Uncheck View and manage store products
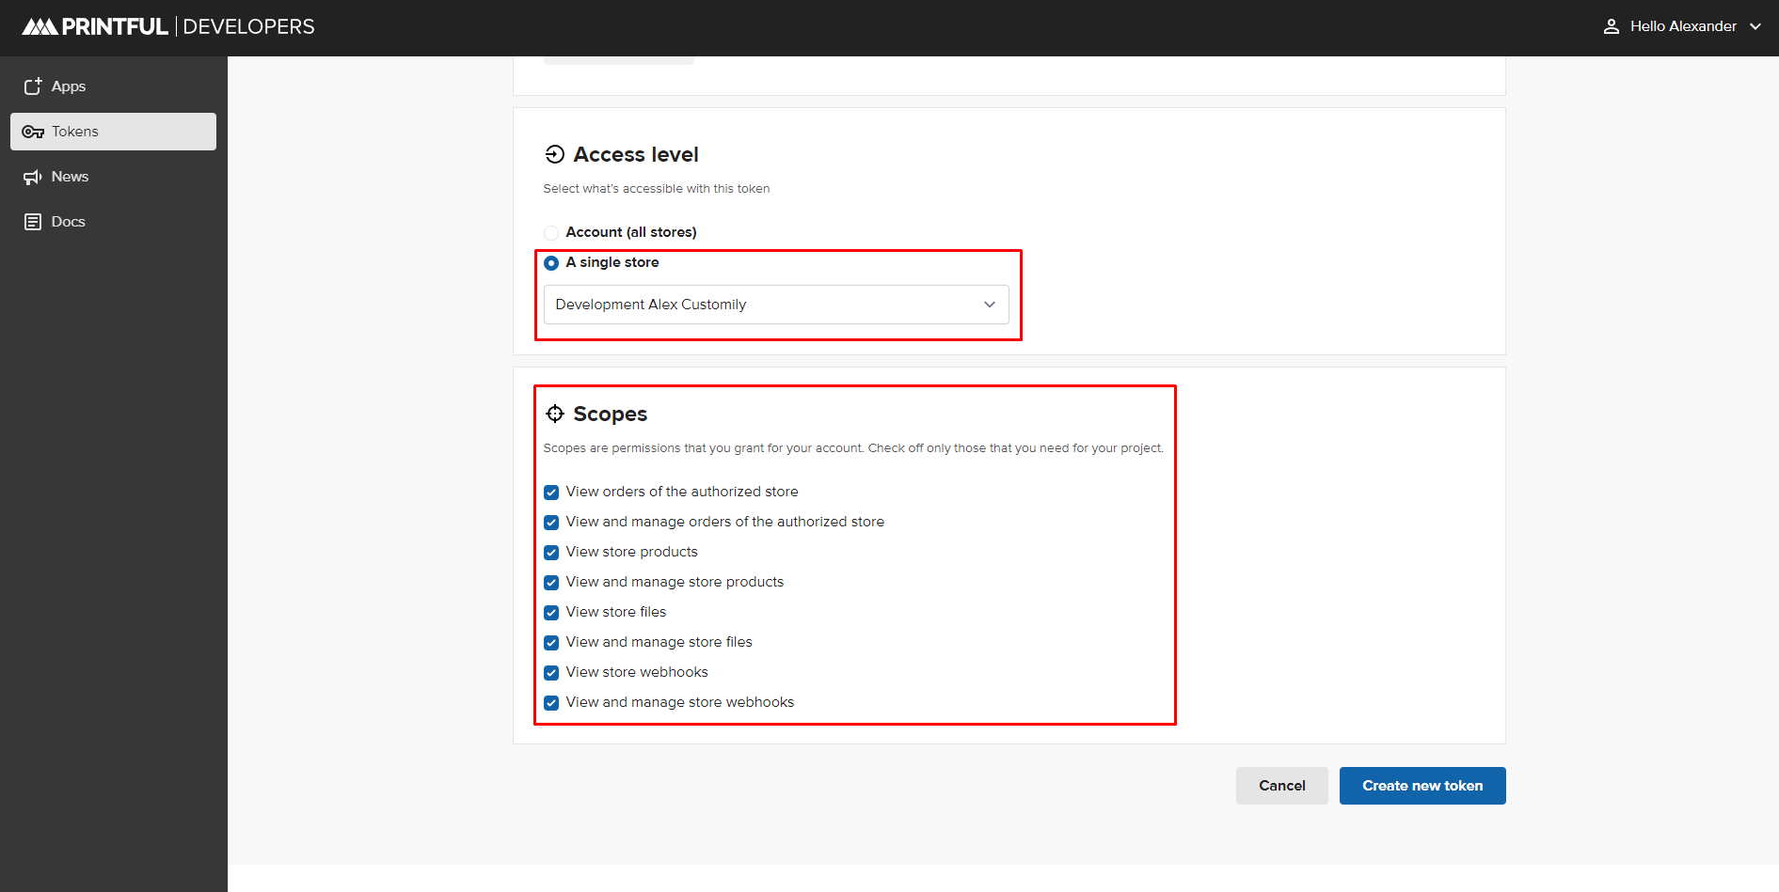The width and height of the screenshot is (1779, 892). (551, 583)
